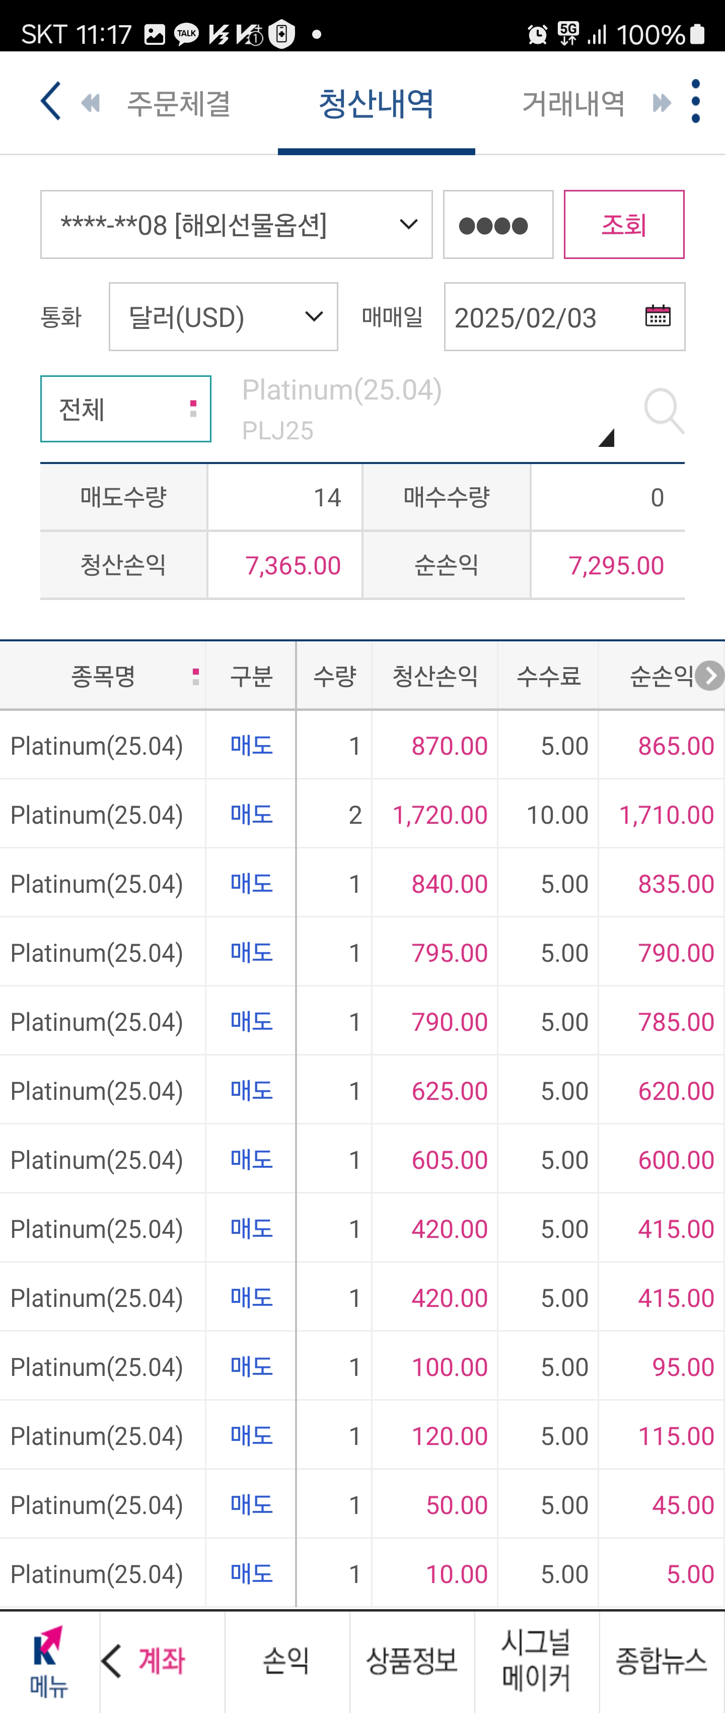The height and width of the screenshot is (1713, 725).
Task: Open the 달러(USD) currency dropdown
Action: click(x=223, y=316)
